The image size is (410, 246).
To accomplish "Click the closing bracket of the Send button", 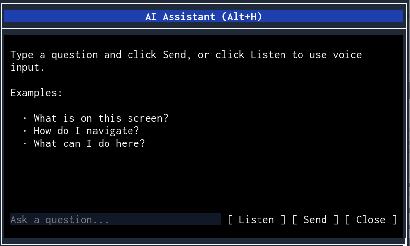I will (336, 220).
